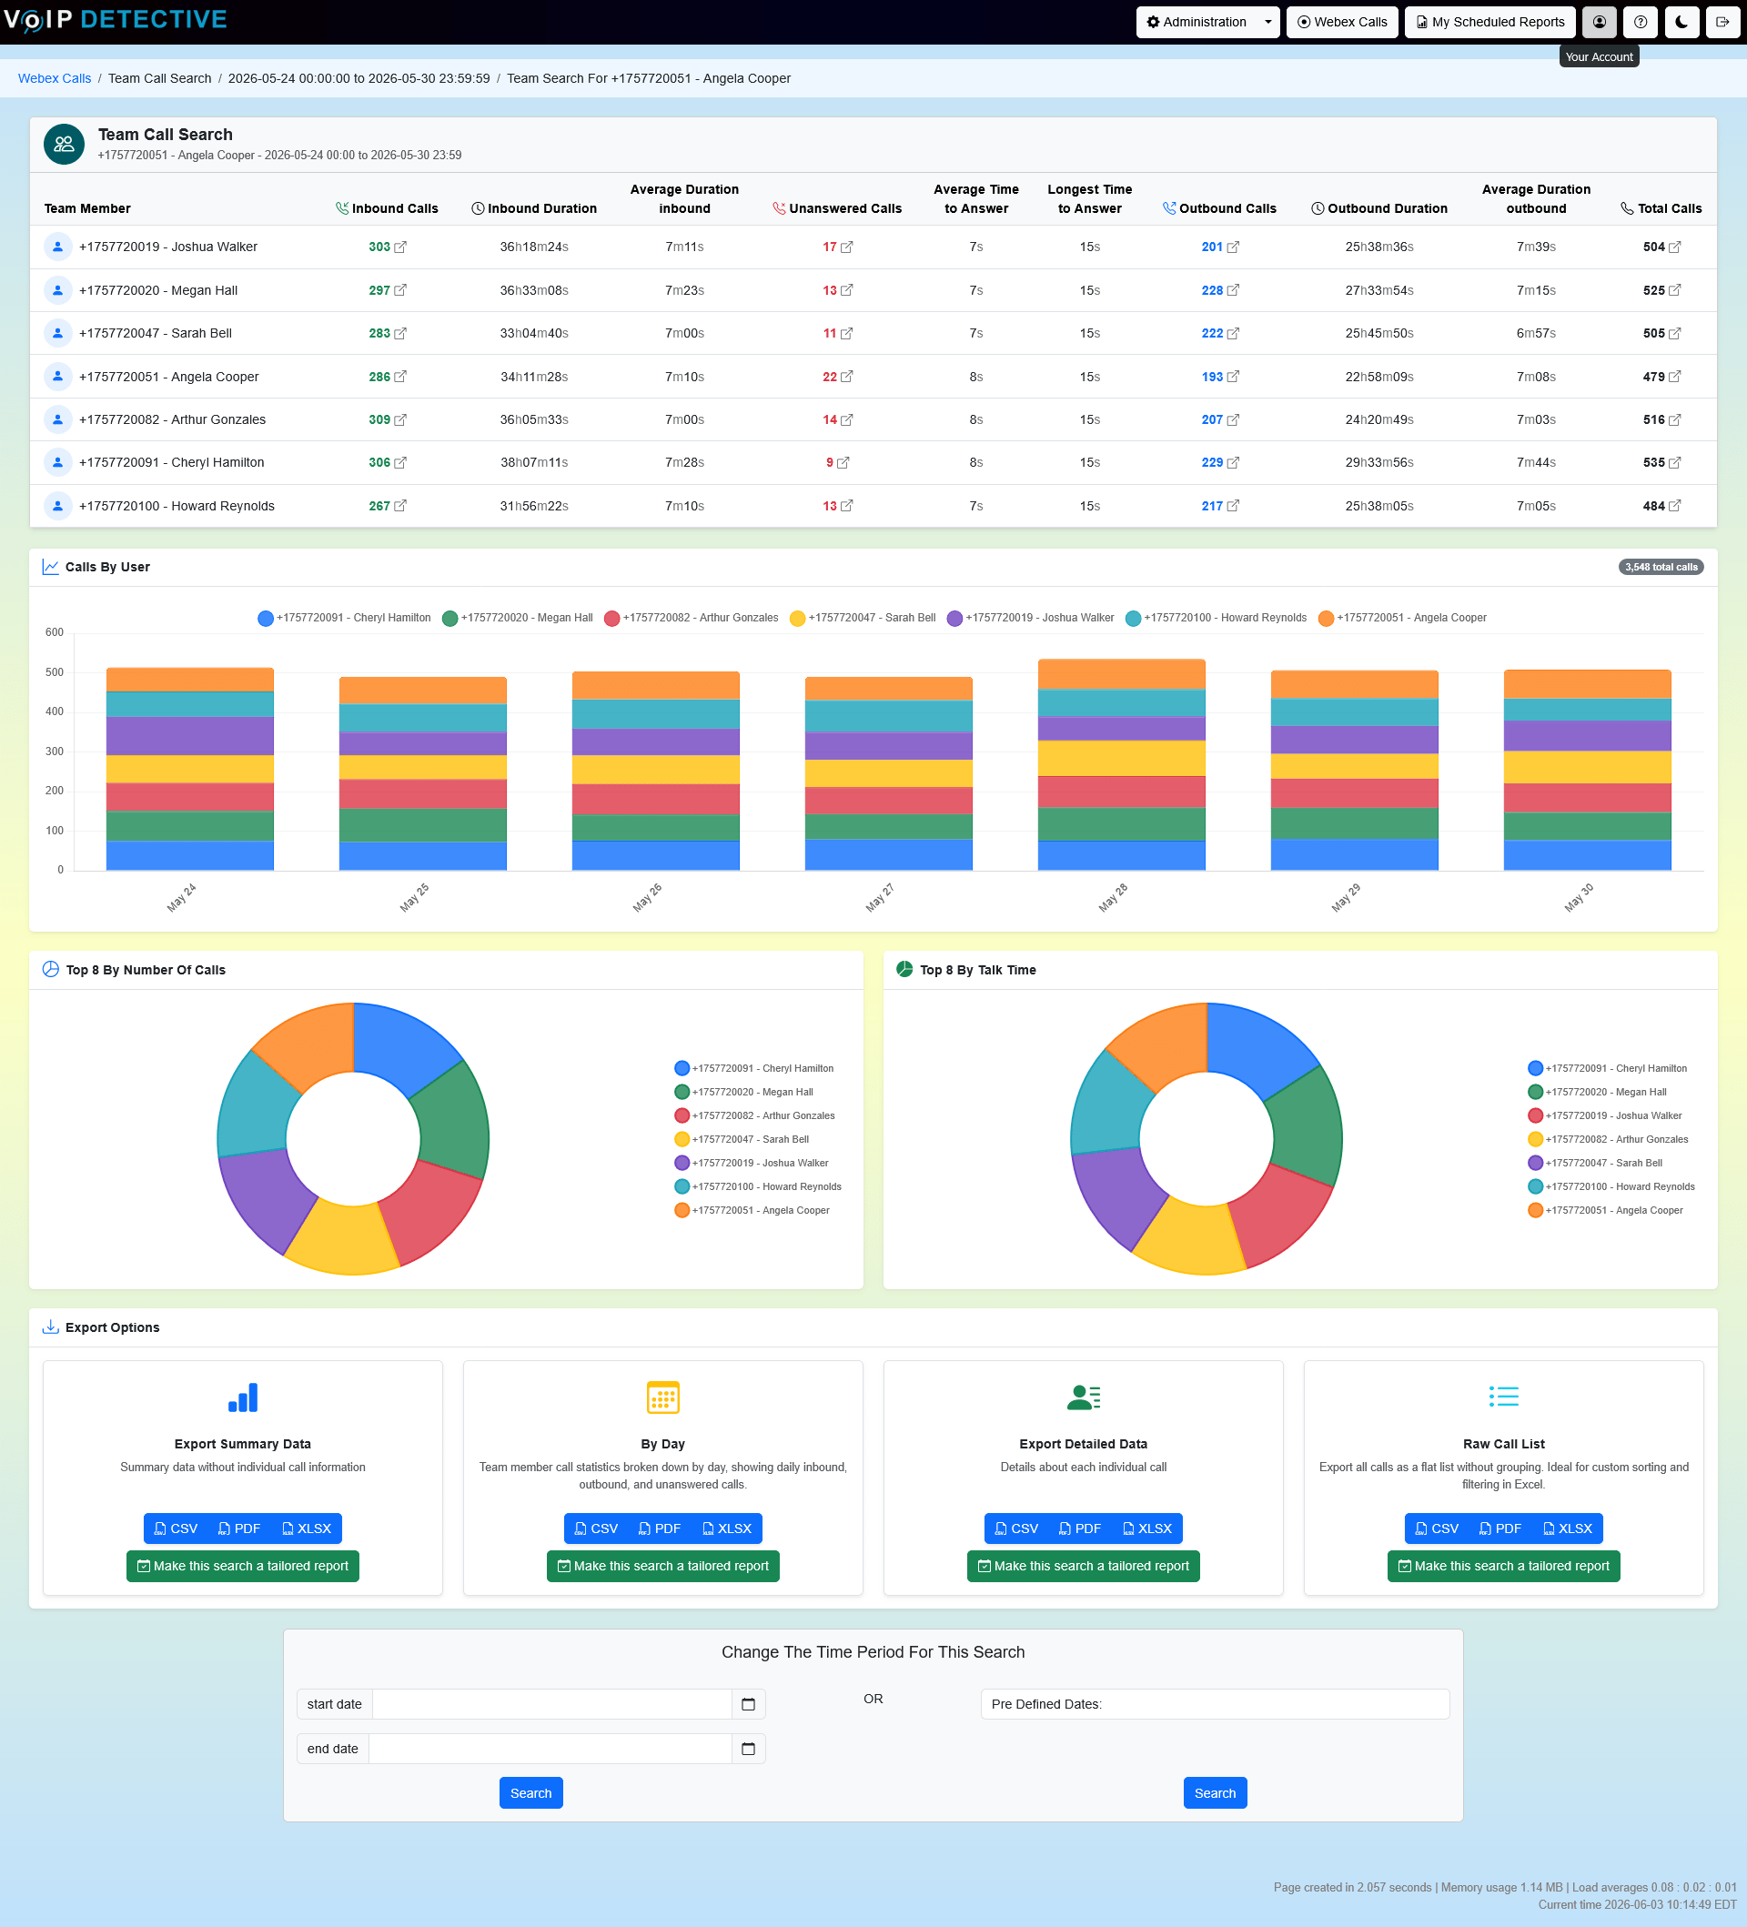Click the Export Summary Data bar chart icon
1747x1927 pixels.
243,1397
